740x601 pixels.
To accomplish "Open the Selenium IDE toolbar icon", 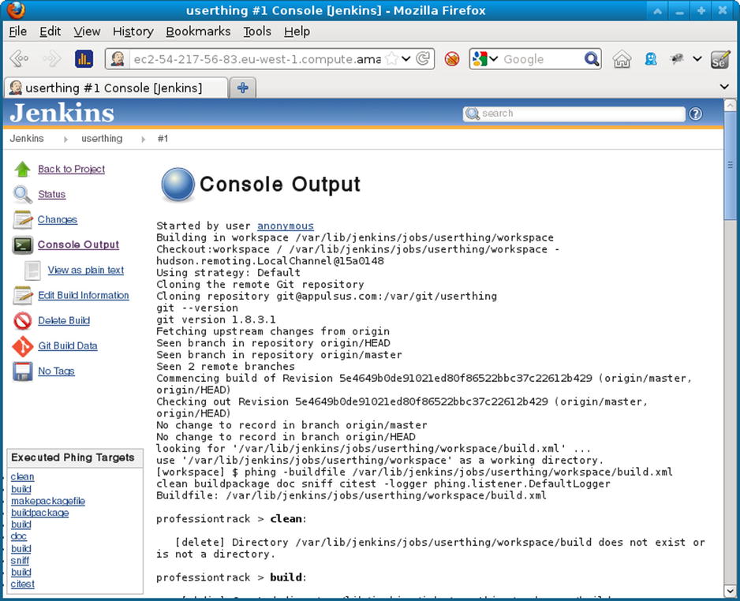I will pos(720,59).
